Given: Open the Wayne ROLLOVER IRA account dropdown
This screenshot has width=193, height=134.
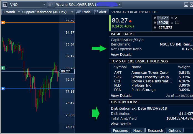Looking at the screenshot, I should [x=120, y=5].
